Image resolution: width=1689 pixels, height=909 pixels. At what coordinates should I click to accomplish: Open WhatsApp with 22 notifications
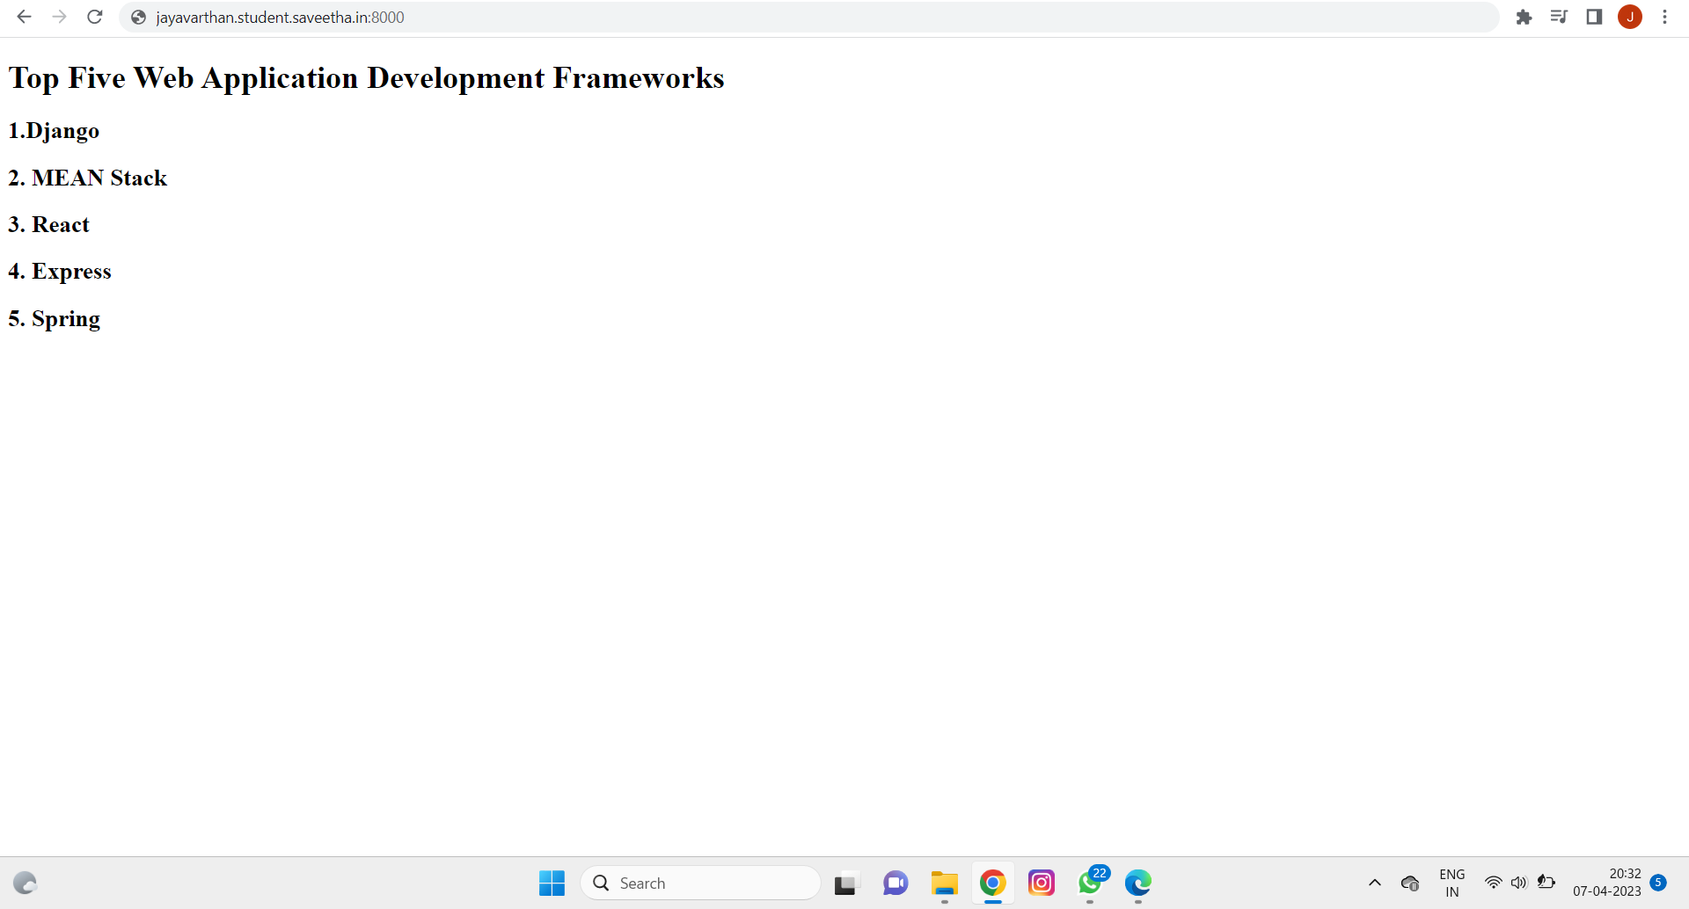pyautogui.click(x=1091, y=883)
